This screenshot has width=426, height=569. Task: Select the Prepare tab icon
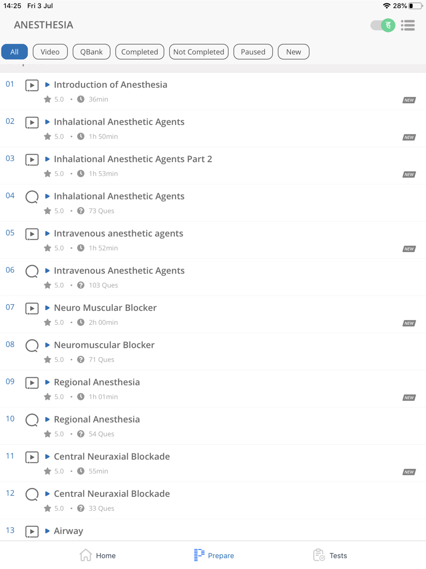click(199, 555)
